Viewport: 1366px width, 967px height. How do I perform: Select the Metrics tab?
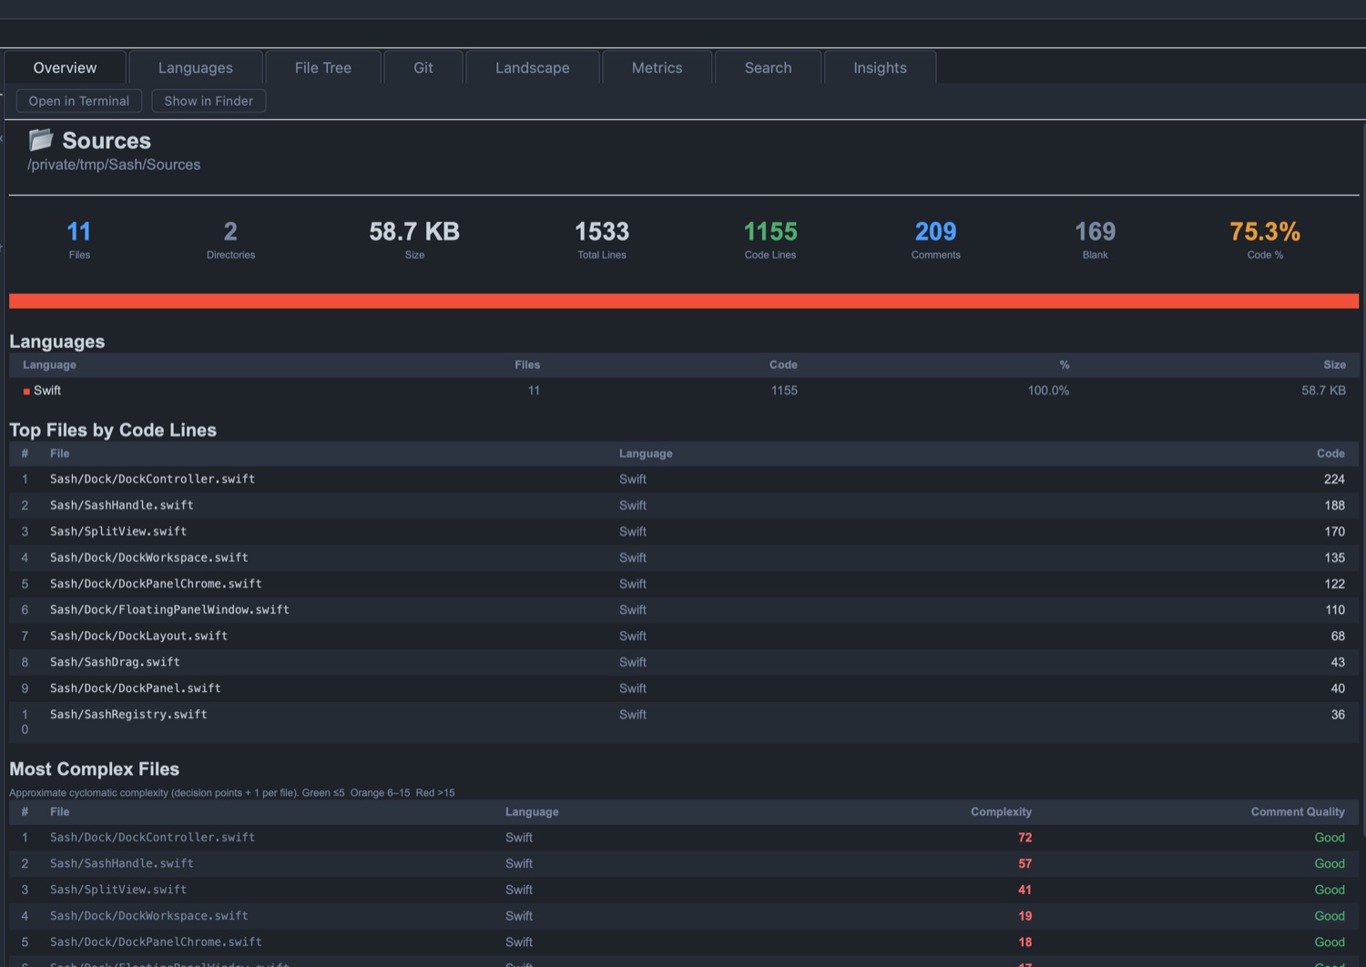658,67
